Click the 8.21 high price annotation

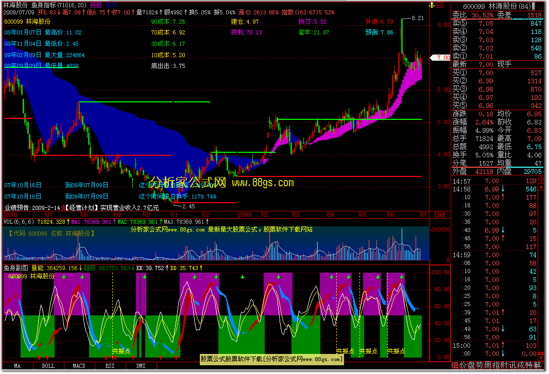pos(417,18)
